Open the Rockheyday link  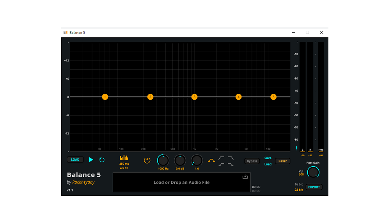pyautogui.click(x=83, y=182)
